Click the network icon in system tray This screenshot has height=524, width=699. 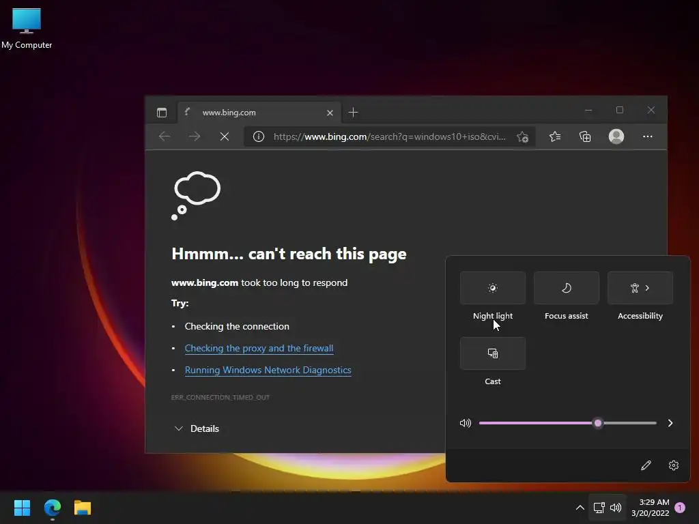599,508
